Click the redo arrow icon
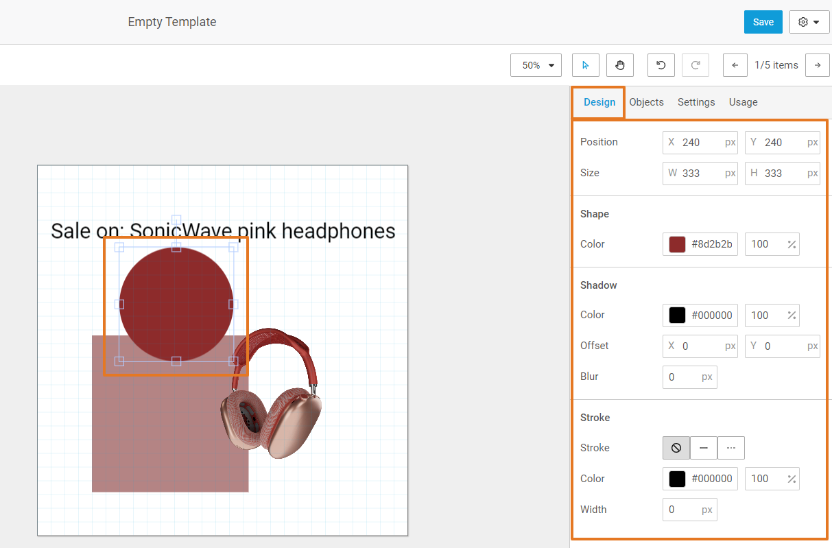 [x=696, y=65]
